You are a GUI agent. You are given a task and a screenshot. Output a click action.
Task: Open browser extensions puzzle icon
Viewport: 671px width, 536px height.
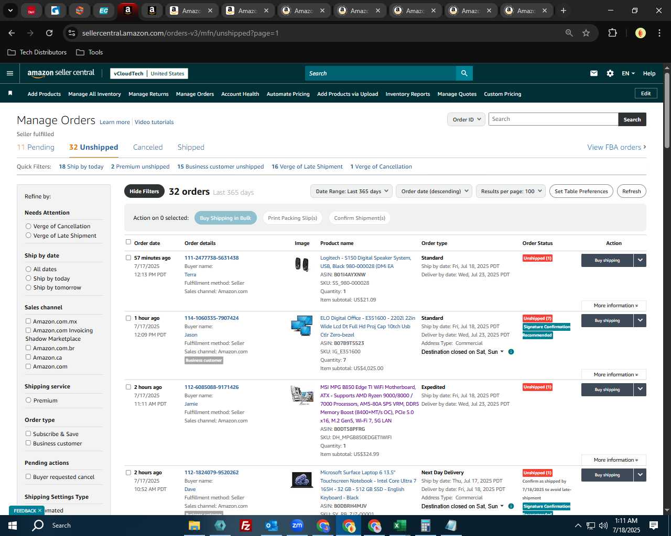tap(612, 33)
